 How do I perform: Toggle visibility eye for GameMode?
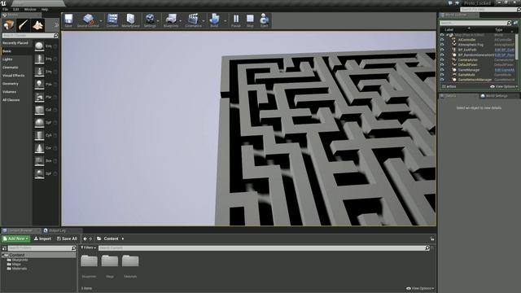click(x=442, y=75)
